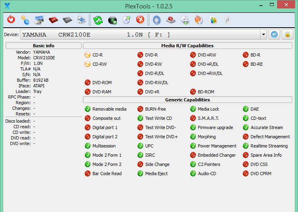Click the disc with green arrow icon
298x212 pixels.
pos(126,20)
